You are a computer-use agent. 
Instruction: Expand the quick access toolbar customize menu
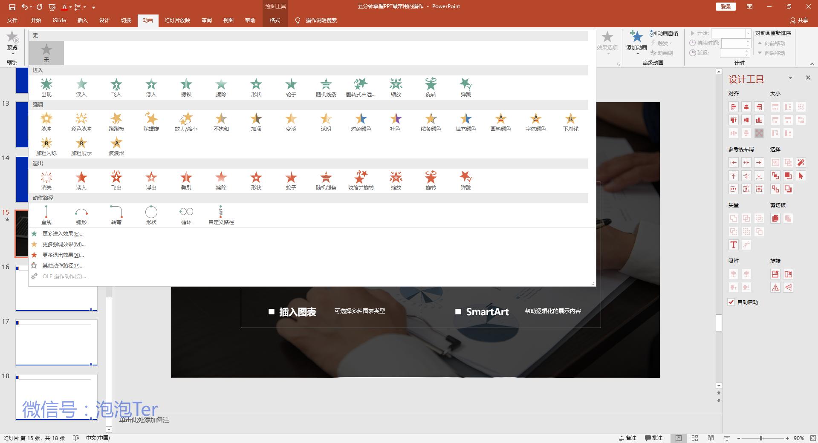click(x=93, y=7)
